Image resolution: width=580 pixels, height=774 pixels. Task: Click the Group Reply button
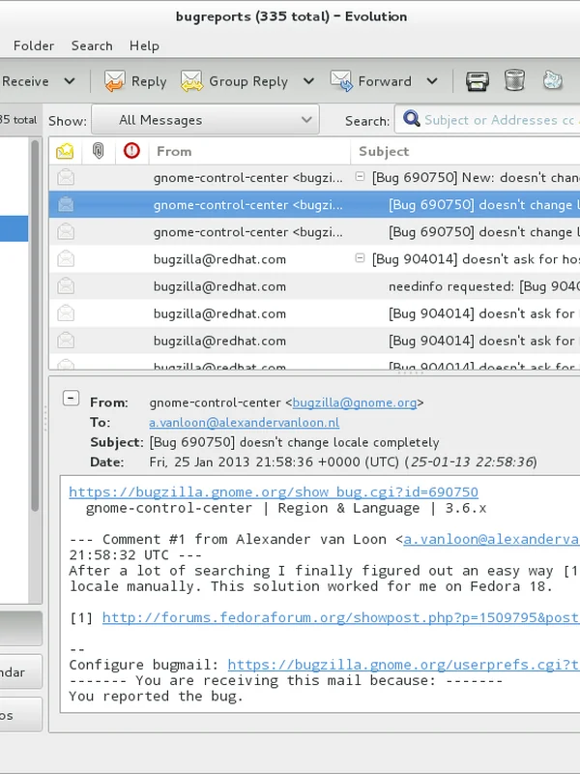235,81
